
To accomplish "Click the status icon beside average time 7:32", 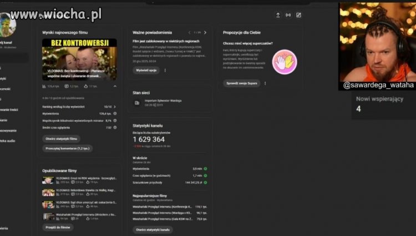I will pos(115,127).
